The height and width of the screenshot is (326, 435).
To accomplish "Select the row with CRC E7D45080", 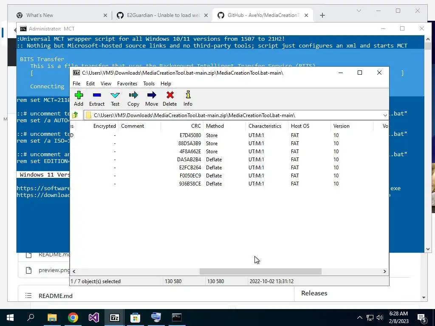I will coord(229,135).
